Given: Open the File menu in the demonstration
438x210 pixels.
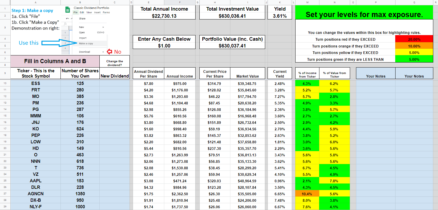Looking at the screenshot, I should (76, 12).
